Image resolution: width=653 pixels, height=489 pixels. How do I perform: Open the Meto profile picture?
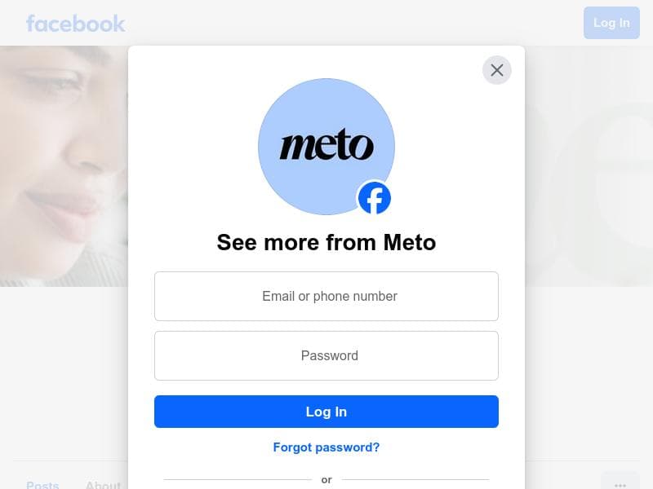tap(326, 147)
